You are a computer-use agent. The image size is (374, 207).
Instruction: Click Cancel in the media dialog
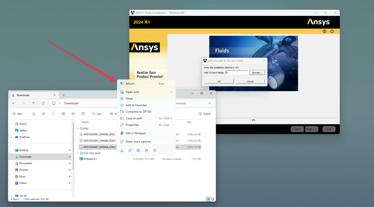(250, 81)
